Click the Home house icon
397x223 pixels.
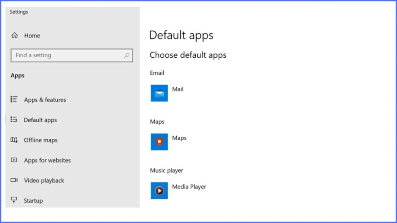(15, 36)
